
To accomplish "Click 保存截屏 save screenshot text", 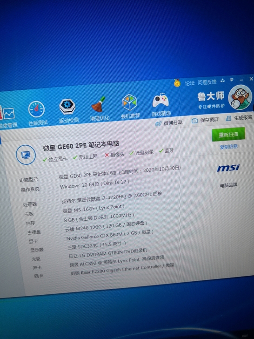I will point(209,120).
